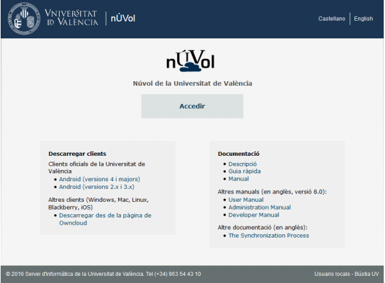Open the User Manual link
The image size is (385, 283).
[x=246, y=200]
